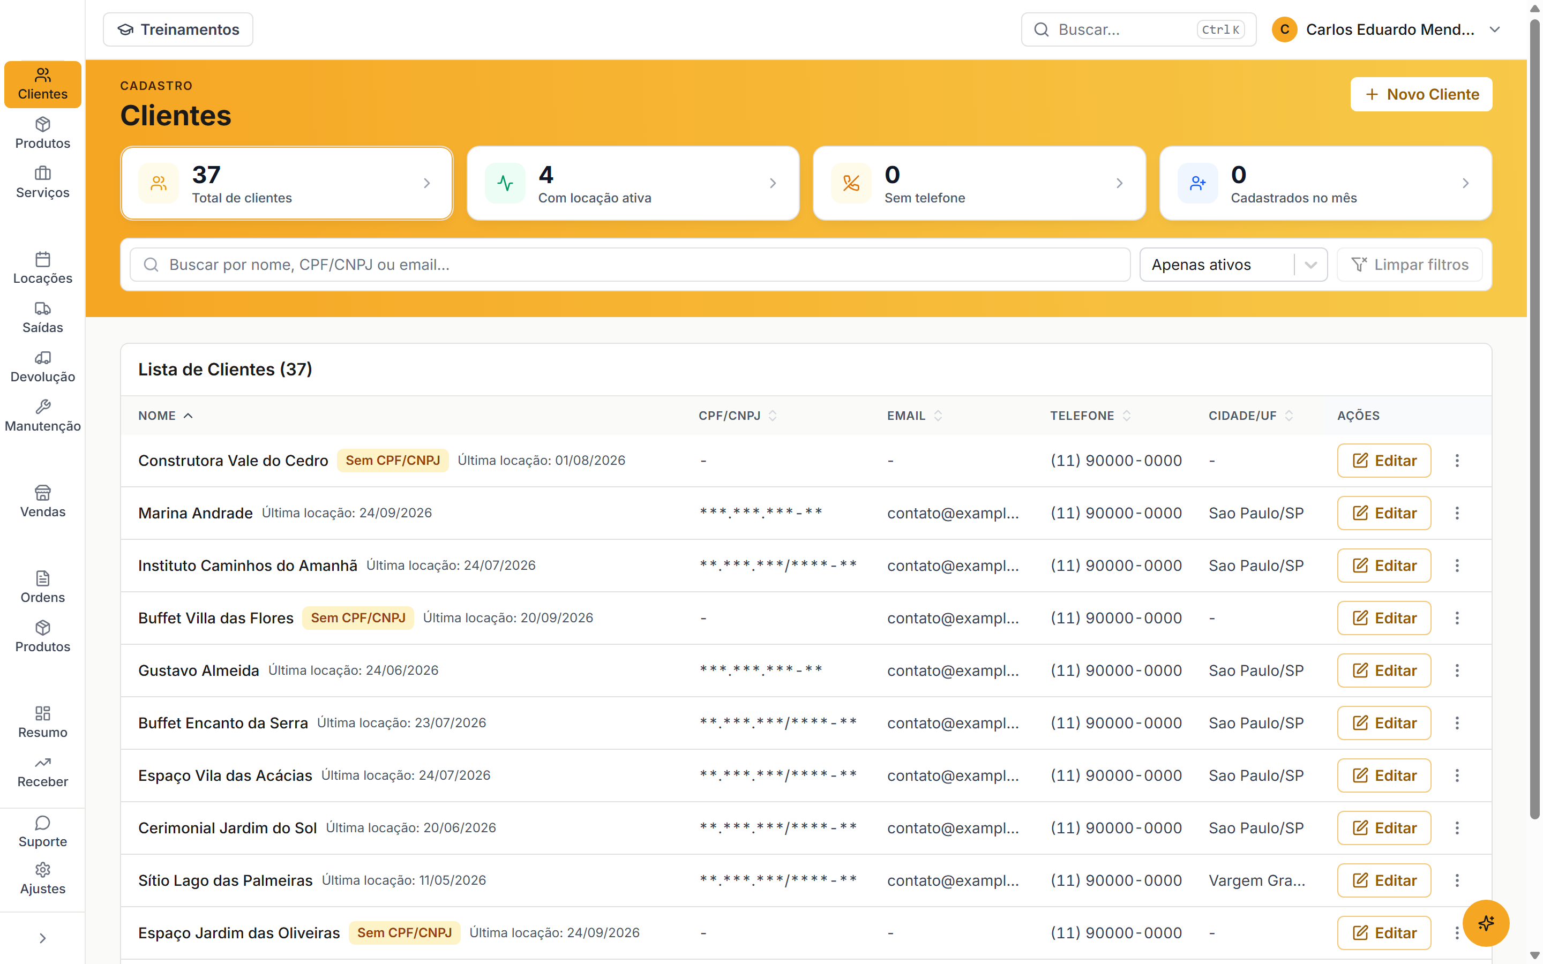This screenshot has height=964, width=1543.
Task: Go to Locações calendar icon
Action: pos(43,260)
